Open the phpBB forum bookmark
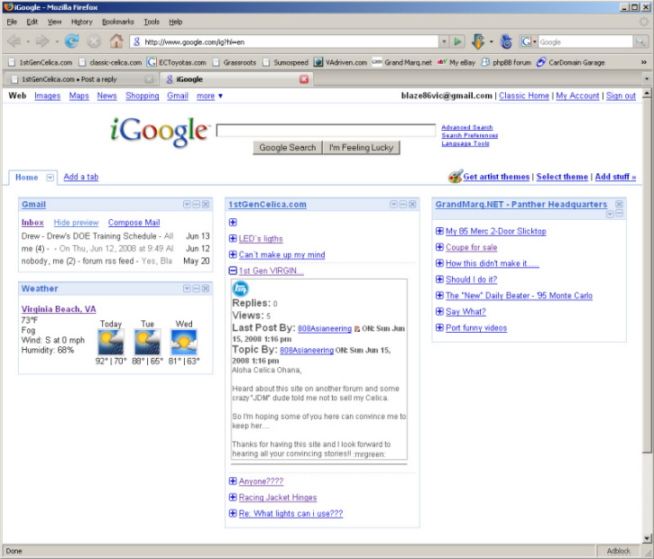Viewport: 654px width, 559px height. click(506, 62)
